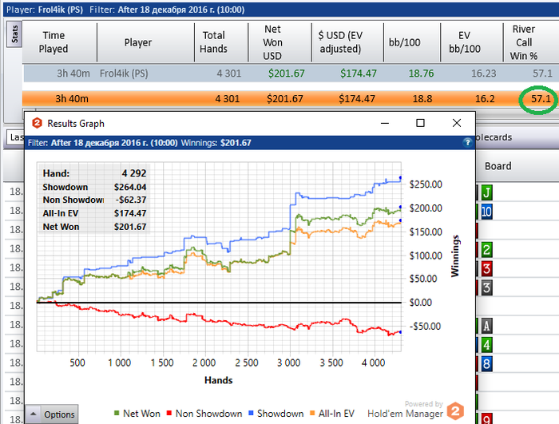Viewport: 559px width, 424px height.
Task: Click blue Showdown line endpoint marker
Action: tap(400, 177)
